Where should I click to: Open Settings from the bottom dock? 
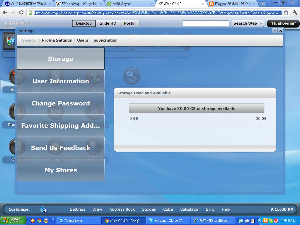(x=77, y=209)
